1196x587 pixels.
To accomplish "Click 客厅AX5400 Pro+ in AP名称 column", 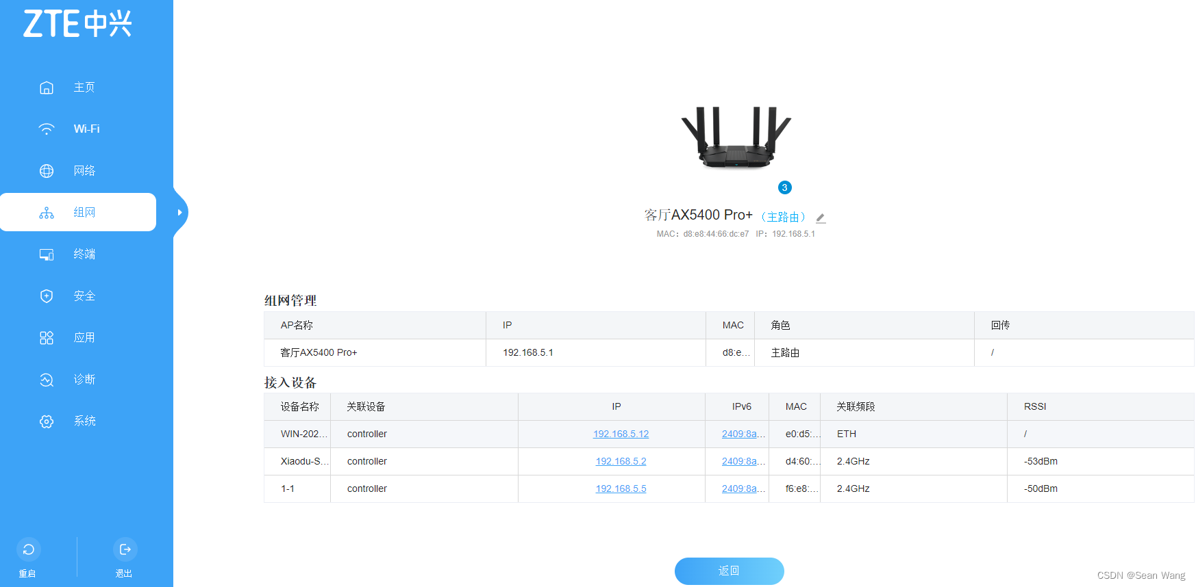I will 319,353.
